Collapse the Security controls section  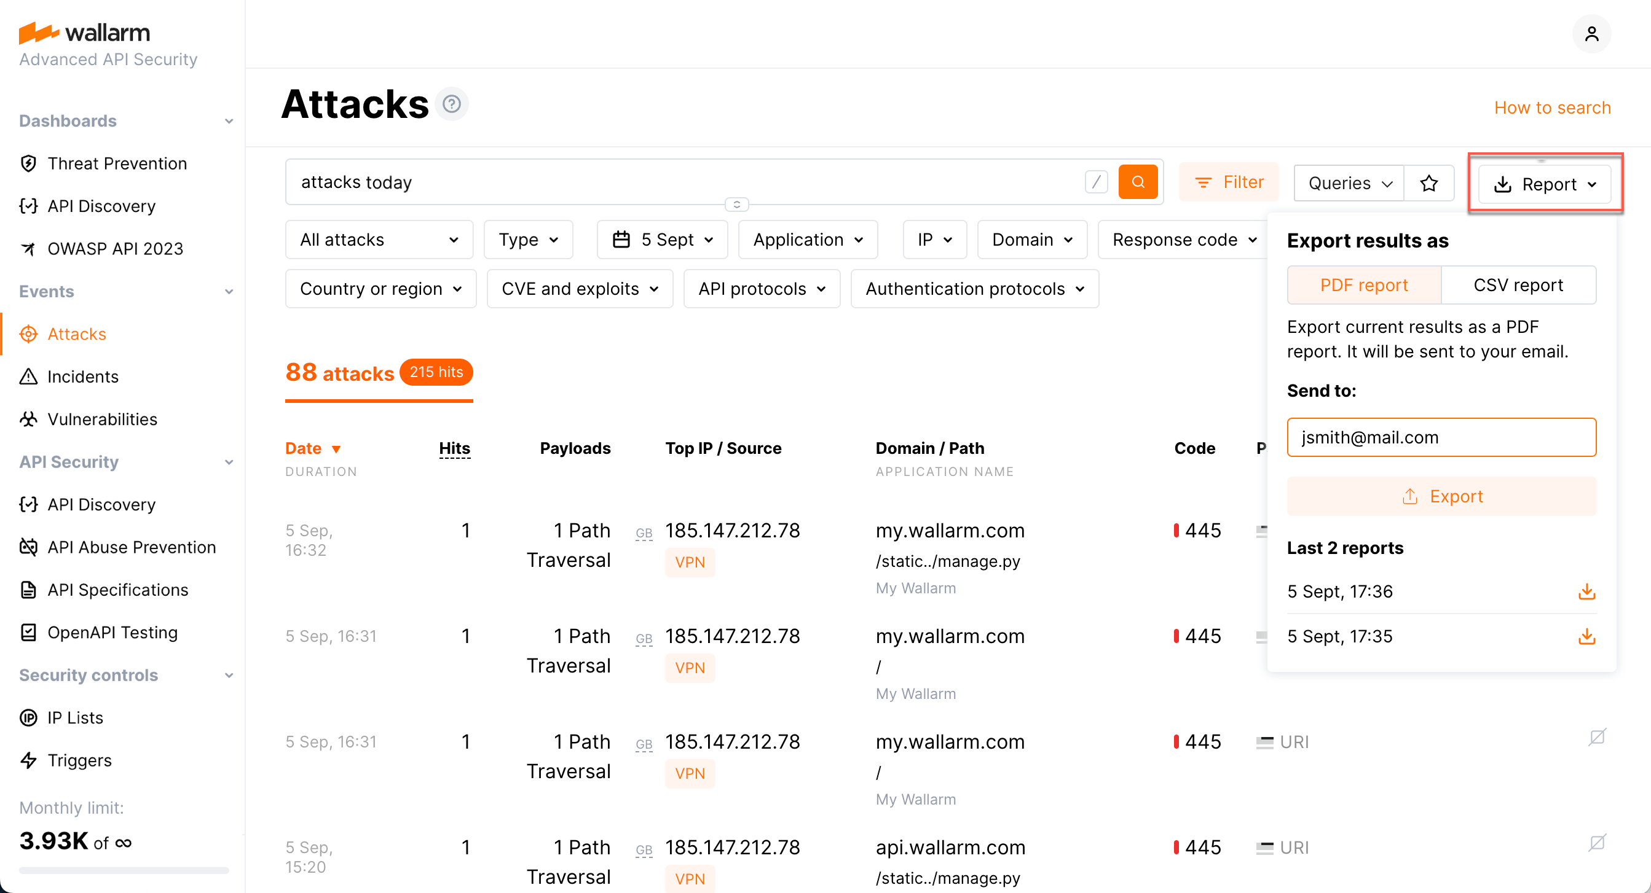coord(229,675)
